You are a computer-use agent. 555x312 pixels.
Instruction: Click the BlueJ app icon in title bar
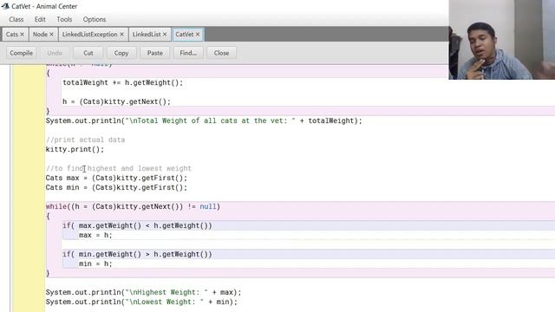5,6
